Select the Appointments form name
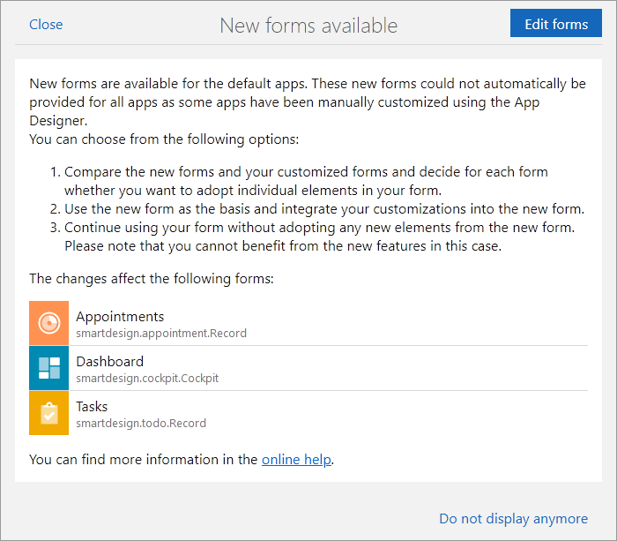This screenshot has width=617, height=541. click(120, 317)
